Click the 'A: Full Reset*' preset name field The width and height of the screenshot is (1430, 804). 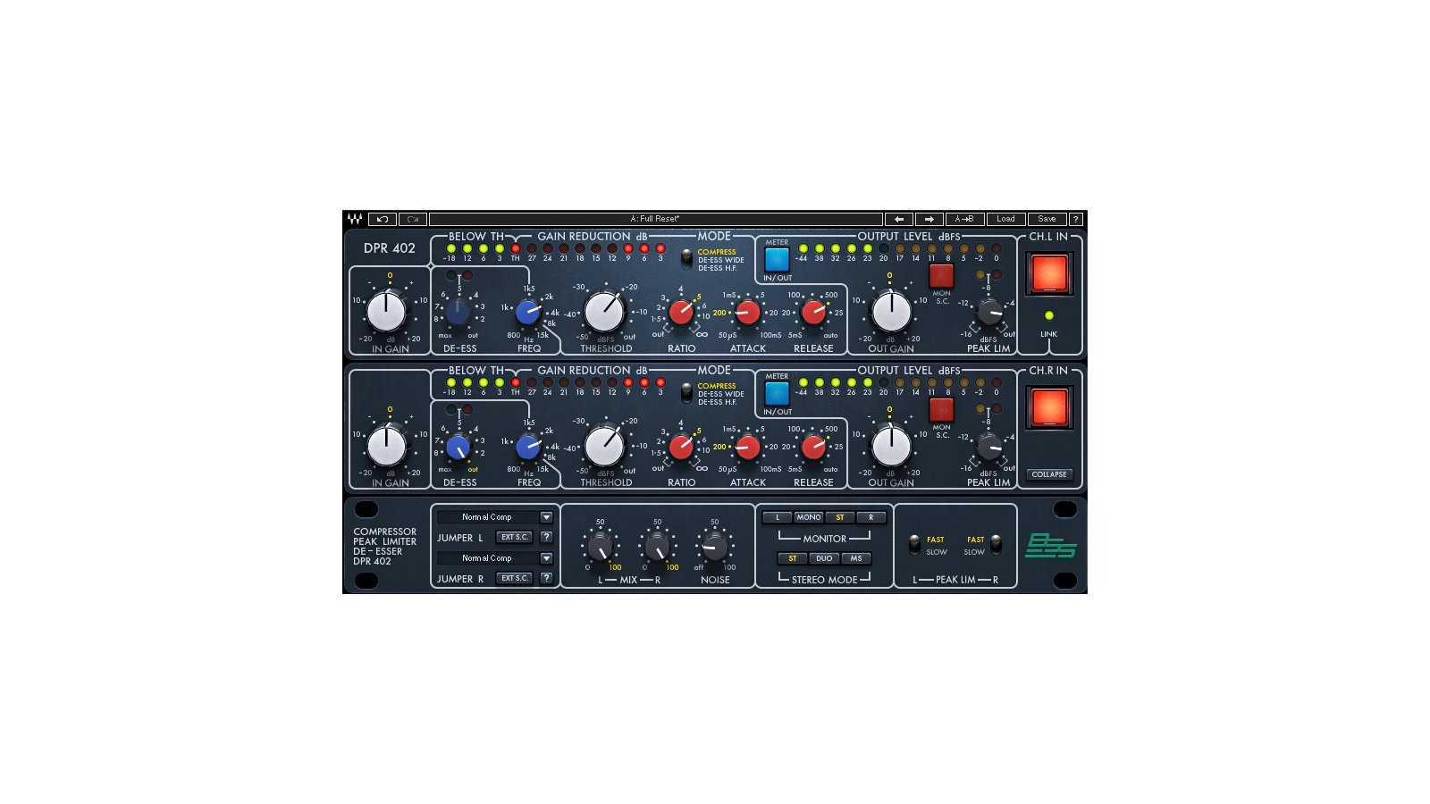pos(655,219)
